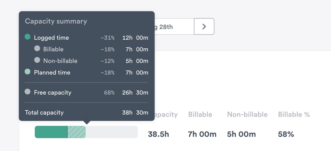
Task: Click the striped planned time bar segment
Action: (x=76, y=132)
